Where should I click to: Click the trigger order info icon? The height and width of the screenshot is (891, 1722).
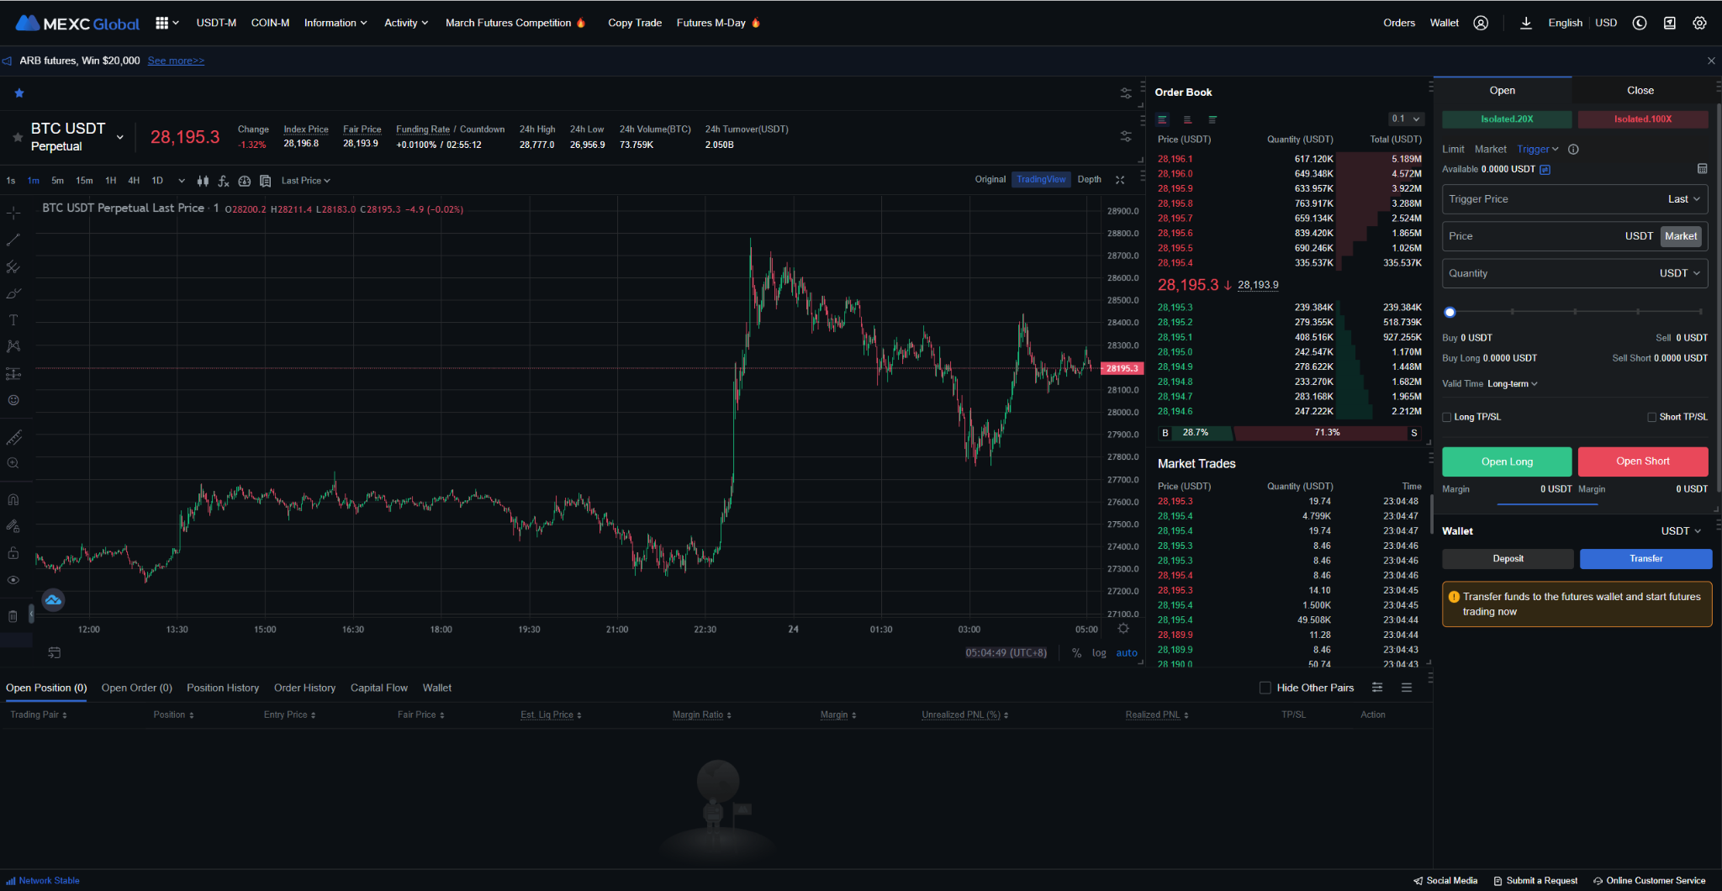tap(1573, 150)
